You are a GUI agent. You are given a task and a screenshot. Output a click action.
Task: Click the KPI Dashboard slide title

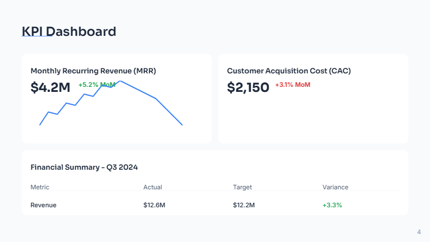[x=69, y=31]
